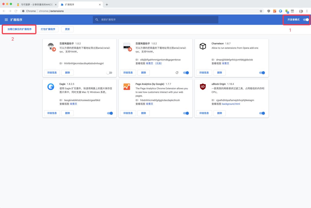Open gray monitor toolbar extension icon

292,11
